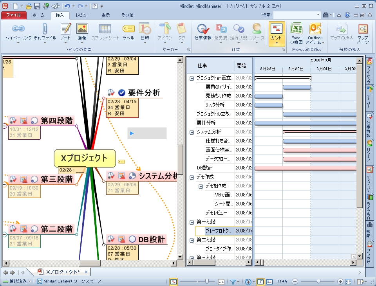The image size is (376, 286).
Task: Toggle the map view button in the status bar
Action: pos(260,282)
